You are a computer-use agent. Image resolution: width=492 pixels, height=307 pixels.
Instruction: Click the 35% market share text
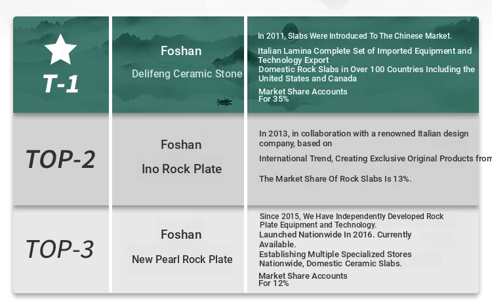click(302, 95)
